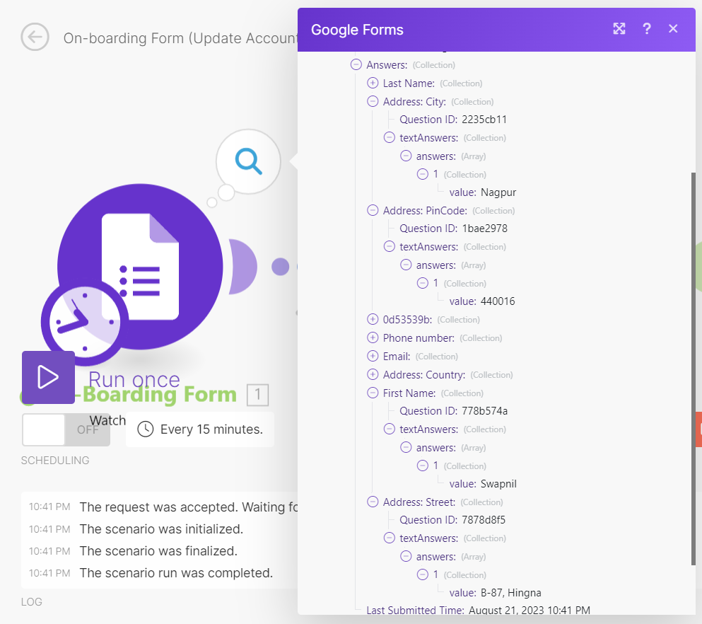This screenshot has width=702, height=624.
Task: Click the Run once play button
Action: click(x=48, y=377)
